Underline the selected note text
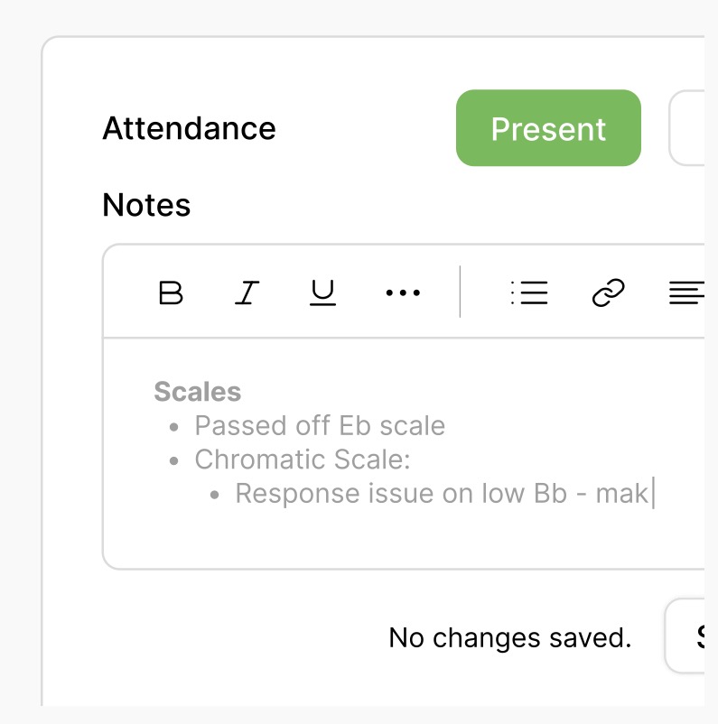Screen dimensions: 718x724 [x=322, y=292]
